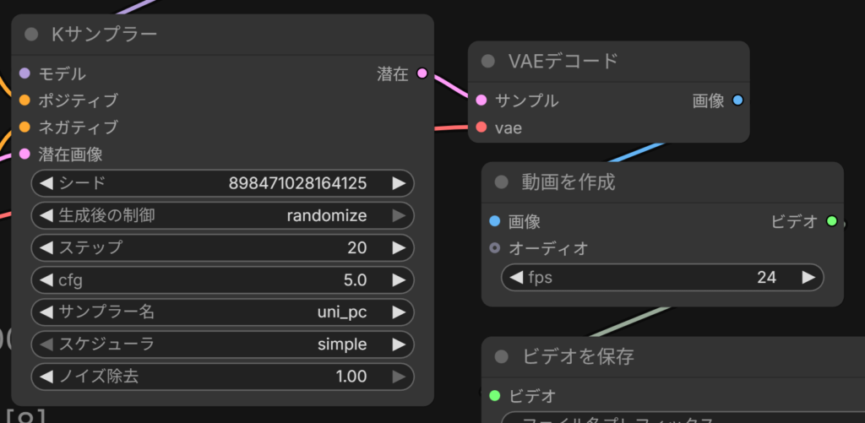Click the ネガティブ input port
This screenshot has height=423, width=865.
(x=24, y=127)
